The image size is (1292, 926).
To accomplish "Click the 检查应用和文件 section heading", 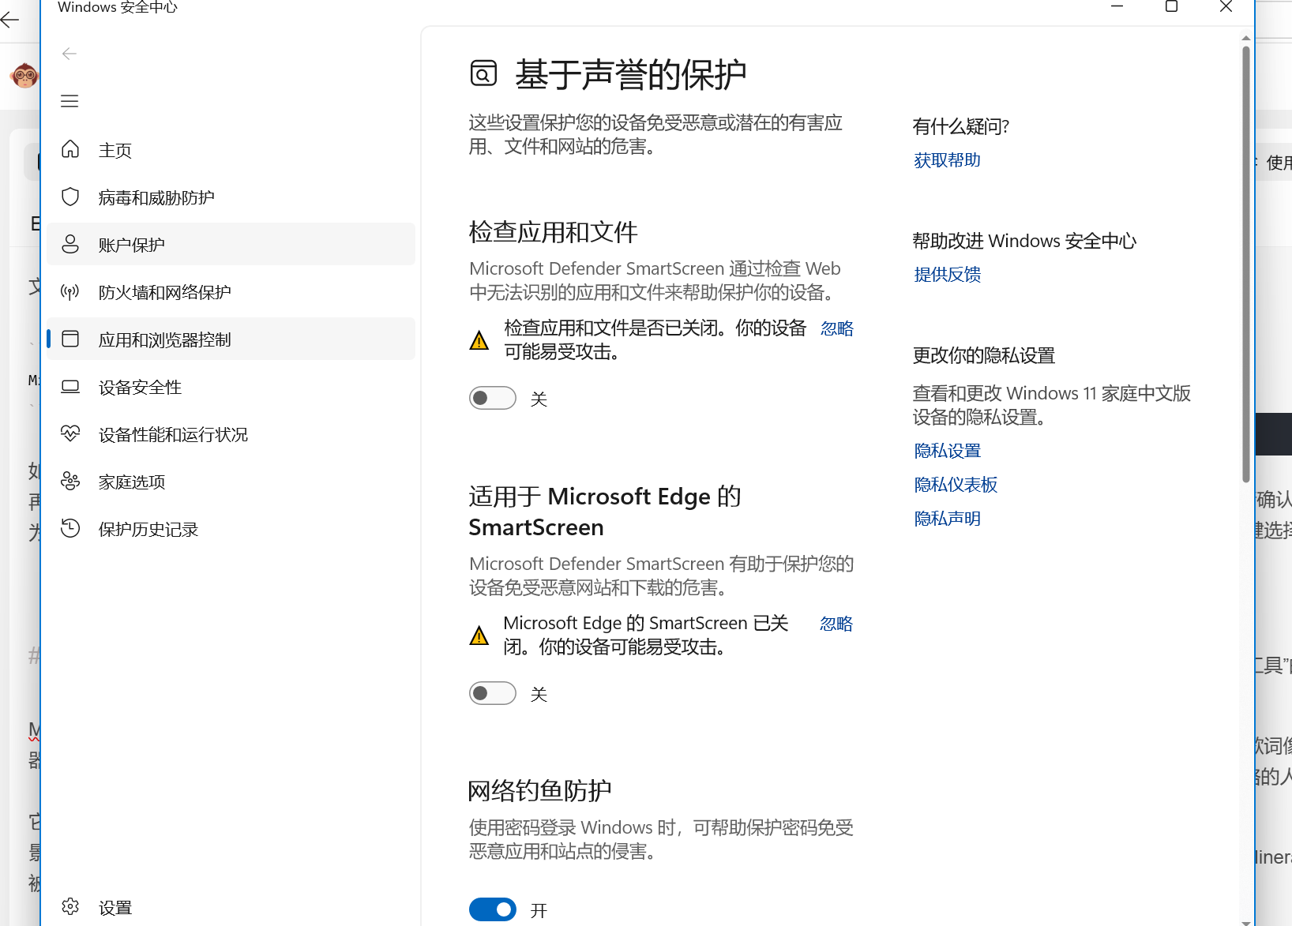I will 553,232.
